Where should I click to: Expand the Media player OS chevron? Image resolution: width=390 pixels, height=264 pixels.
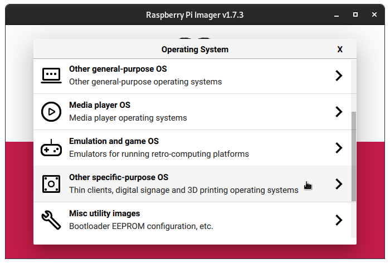(x=339, y=112)
